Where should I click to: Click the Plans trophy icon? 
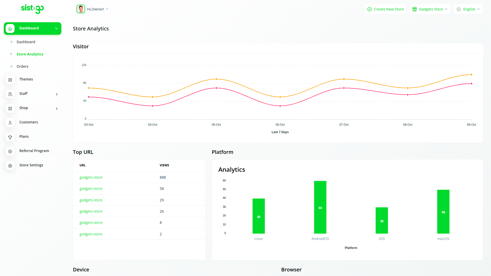coord(10,137)
